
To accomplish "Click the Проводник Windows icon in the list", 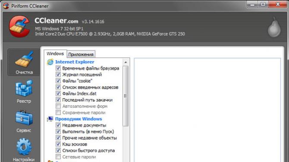I will coord(50,119).
